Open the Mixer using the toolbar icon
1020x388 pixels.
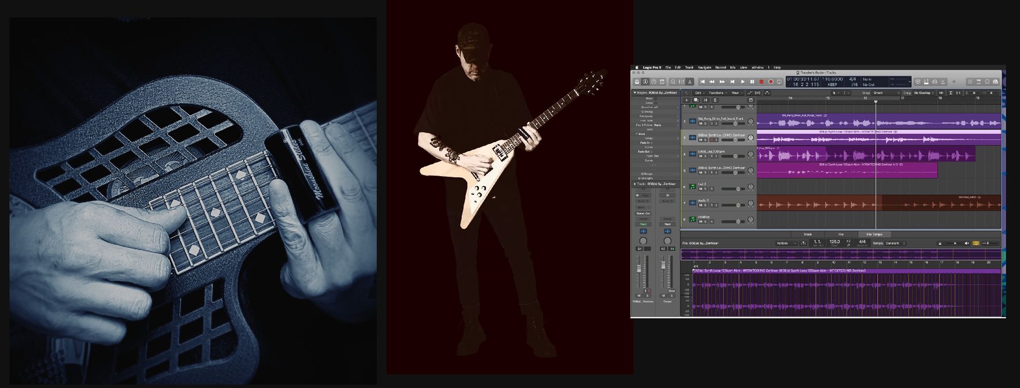681,82
